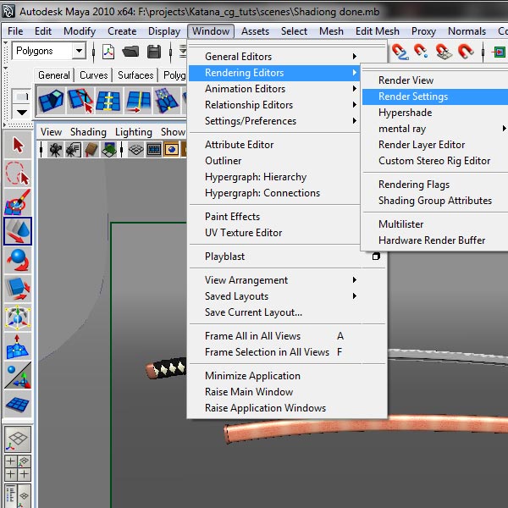Switch to the Curves shelf tab
Screen dimensions: 508x508
coord(93,75)
